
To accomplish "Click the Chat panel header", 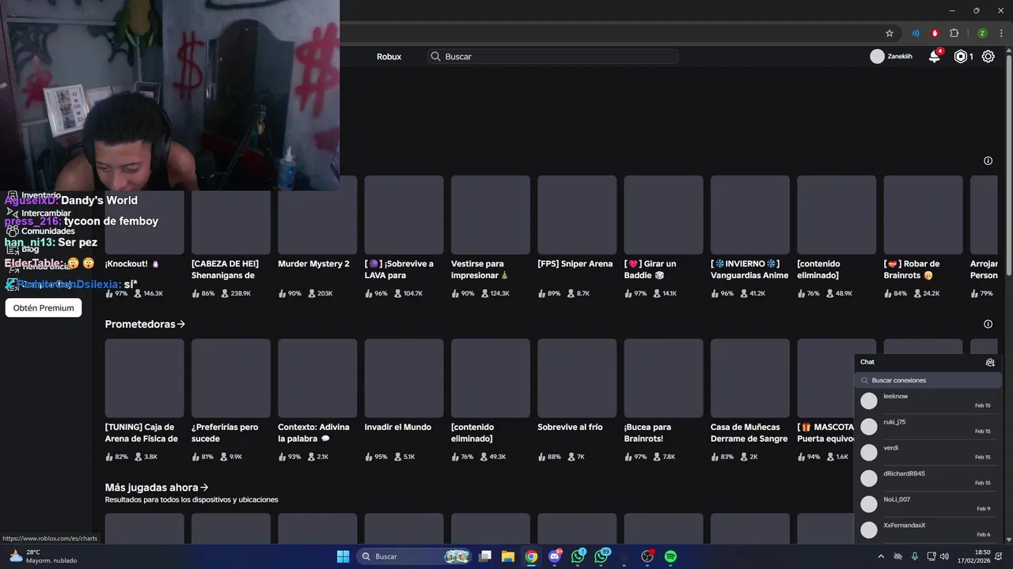I will click(928, 362).
